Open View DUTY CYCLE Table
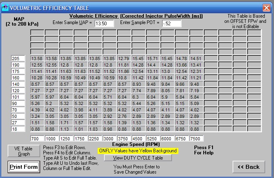Viewport: 274px width, 178px height. click(x=138, y=158)
